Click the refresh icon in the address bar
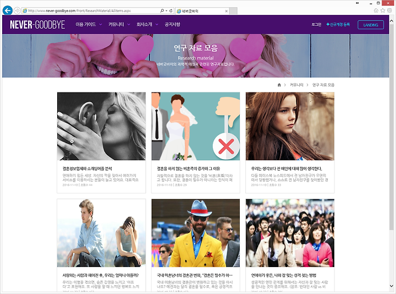The height and width of the screenshot is (294, 396). (x=171, y=10)
